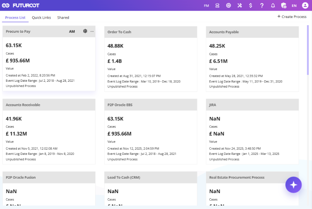Open the tools (hammer and wrench) icon
Screen dimensions: 312x209
(x=240, y=6)
